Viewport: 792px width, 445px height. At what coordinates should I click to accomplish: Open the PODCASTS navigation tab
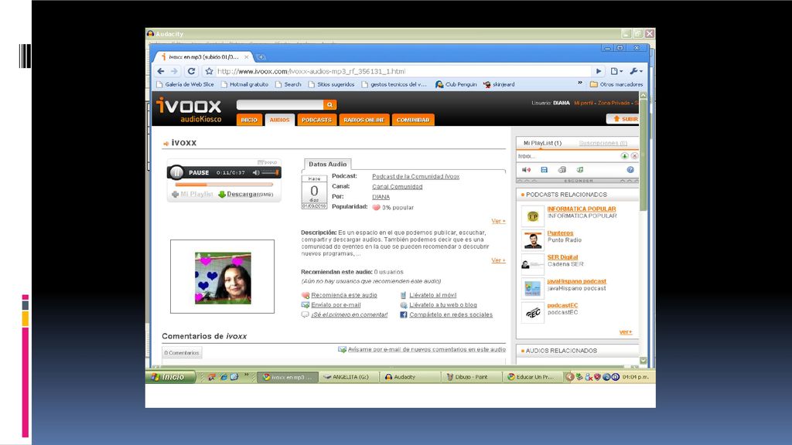(316, 120)
